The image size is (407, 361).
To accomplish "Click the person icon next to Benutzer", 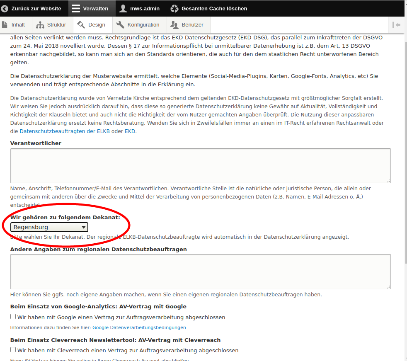I will (174, 25).
